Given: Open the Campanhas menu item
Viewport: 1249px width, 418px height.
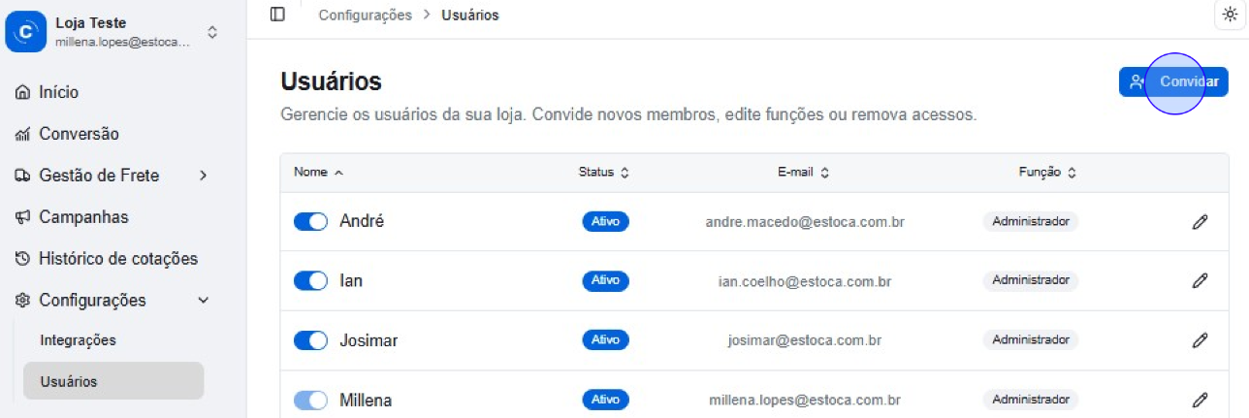Looking at the screenshot, I should (x=83, y=217).
